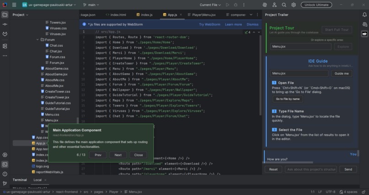The height and width of the screenshot is (195, 369).
Task: Click Go to File by name button
Action: coord(288,99)
